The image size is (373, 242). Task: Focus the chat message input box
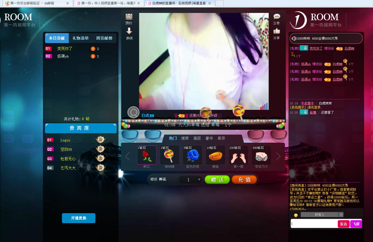(x=314, y=224)
